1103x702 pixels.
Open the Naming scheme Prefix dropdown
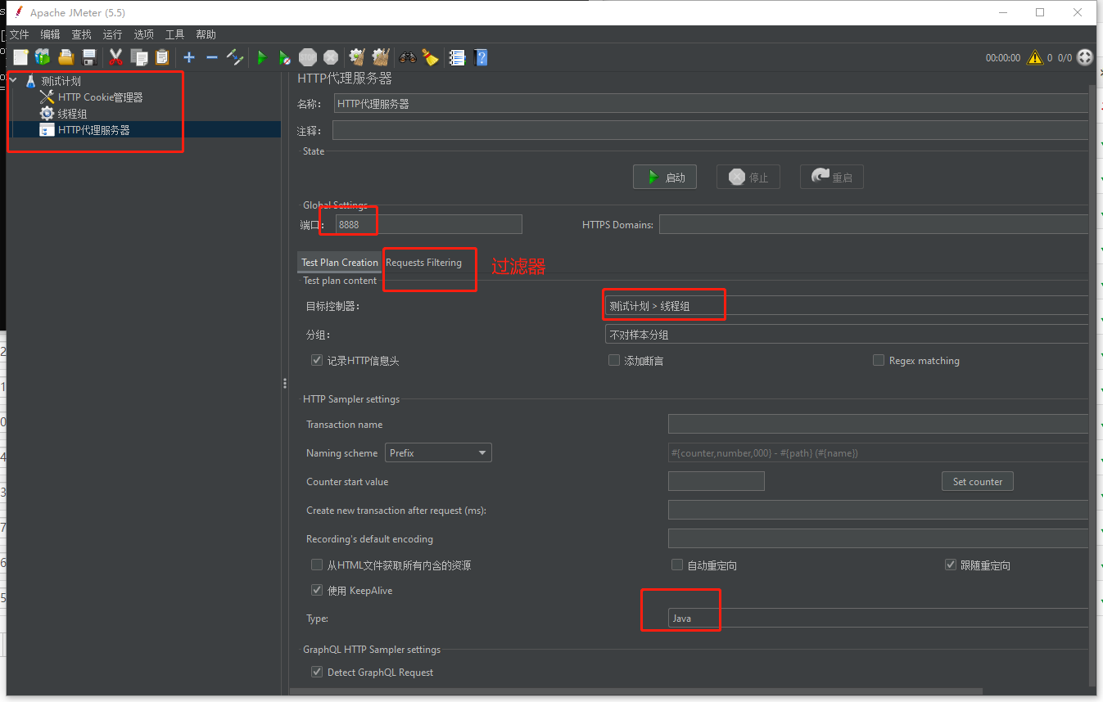(x=438, y=452)
